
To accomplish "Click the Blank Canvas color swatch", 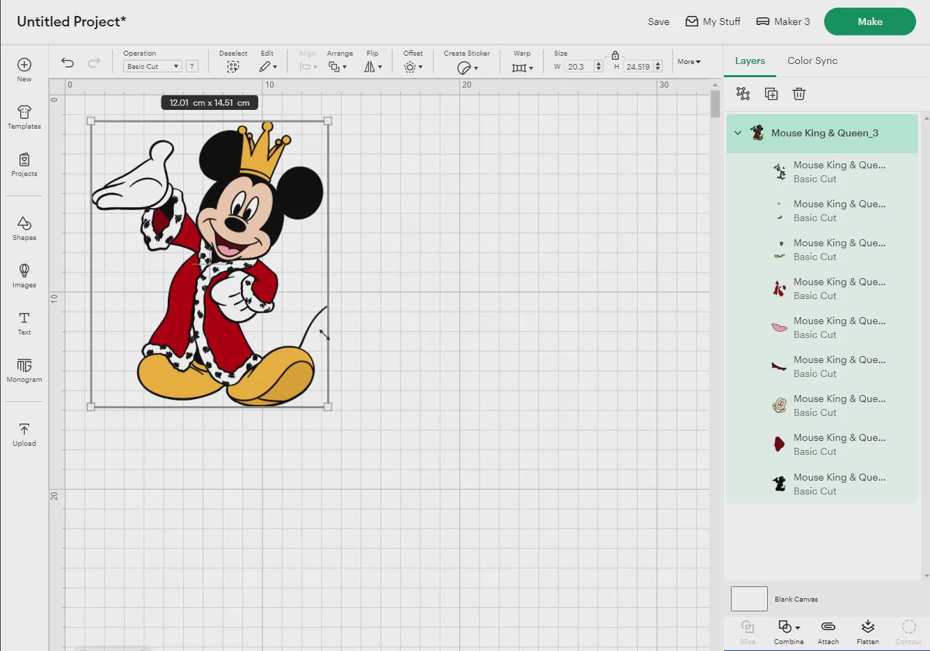I will 749,599.
